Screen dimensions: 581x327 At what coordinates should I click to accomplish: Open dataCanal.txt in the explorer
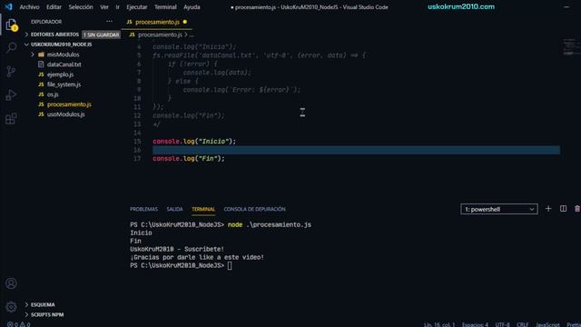click(x=64, y=64)
